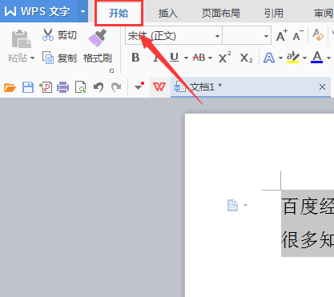Image resolution: width=334 pixels, height=297 pixels.
Task: Open the red W WPS home tab
Action: point(159,87)
